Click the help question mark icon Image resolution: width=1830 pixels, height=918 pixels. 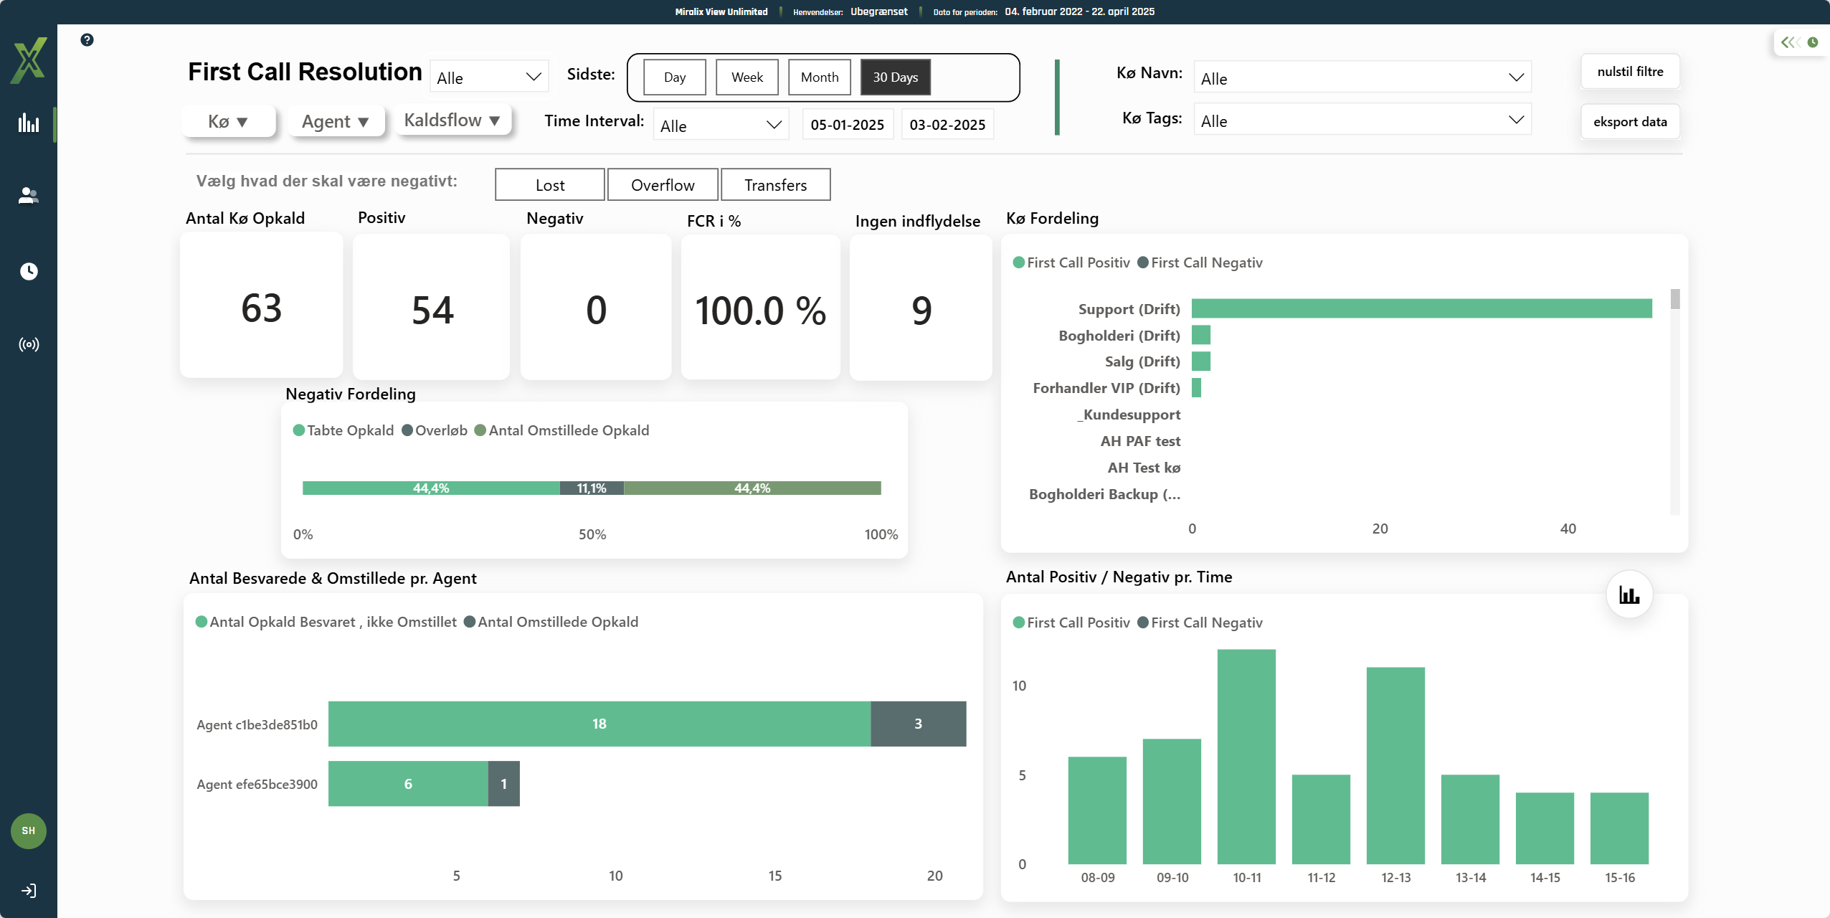click(87, 40)
